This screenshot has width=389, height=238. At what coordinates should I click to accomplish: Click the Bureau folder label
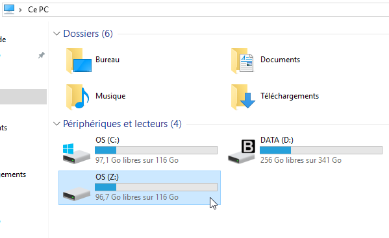pos(107,60)
